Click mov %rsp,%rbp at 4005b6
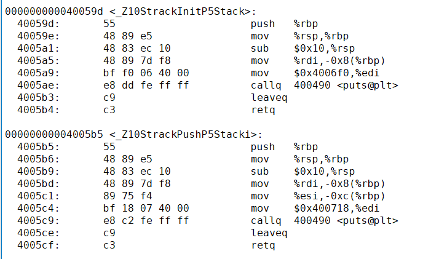 click(299, 159)
